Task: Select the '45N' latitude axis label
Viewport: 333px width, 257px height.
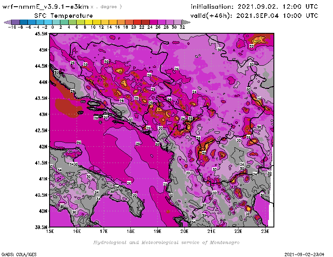Action: [x=43, y=50]
